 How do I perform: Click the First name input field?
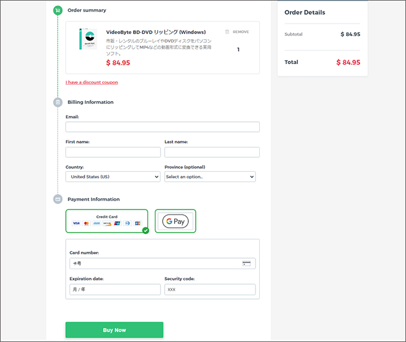[113, 152]
